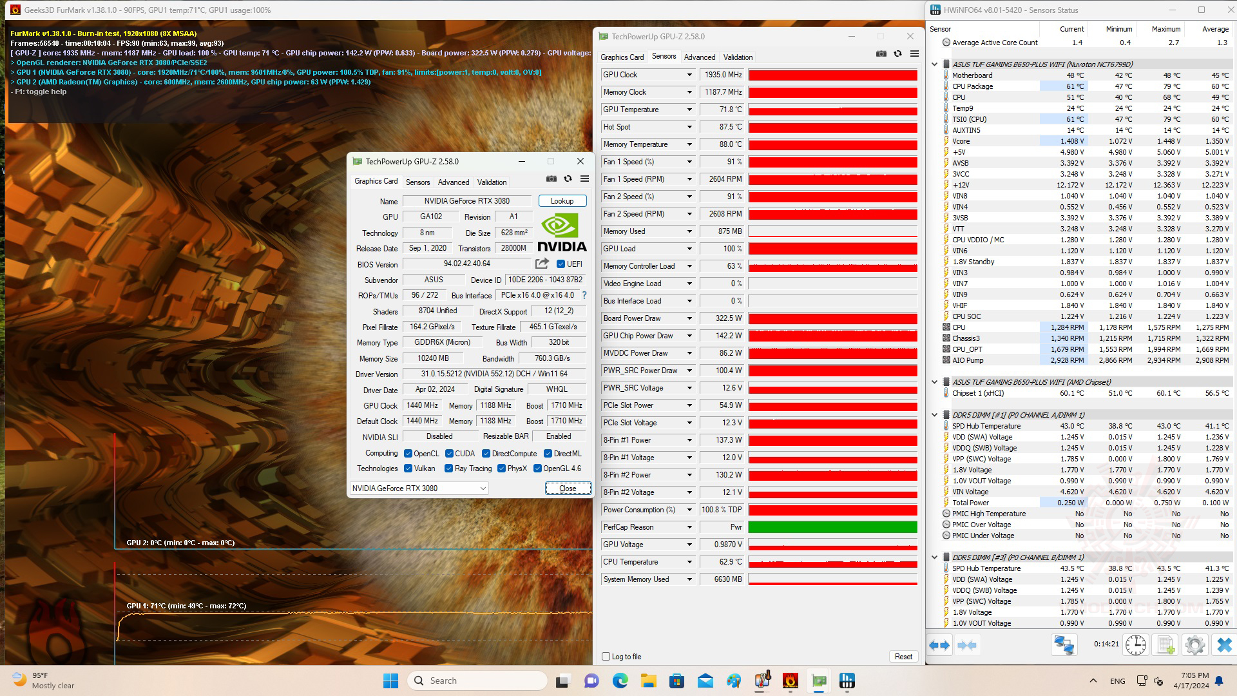
Task: Open the NVIDIA GeForce RTX 3080 GPU selector
Action: [419, 488]
